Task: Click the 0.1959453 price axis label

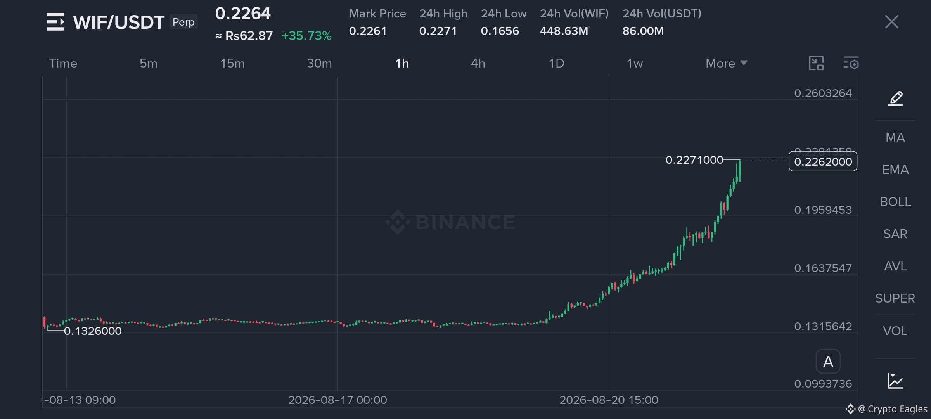Action: pos(823,210)
